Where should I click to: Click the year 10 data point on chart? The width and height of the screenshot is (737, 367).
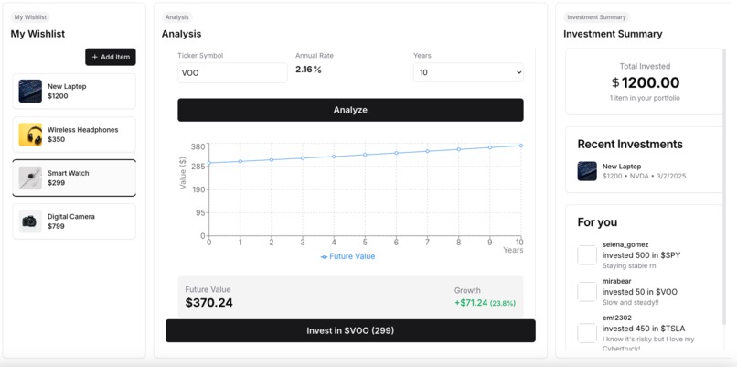point(521,146)
